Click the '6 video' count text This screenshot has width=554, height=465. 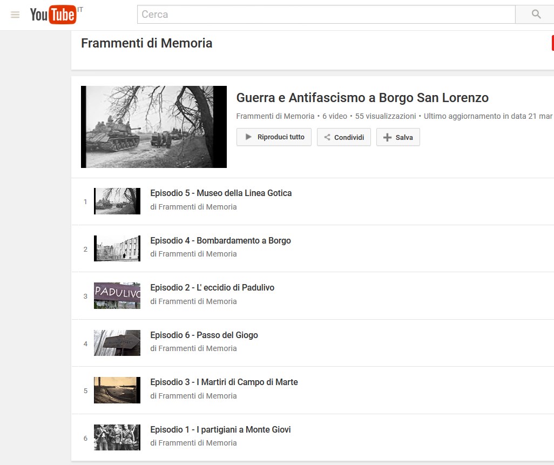coord(335,116)
